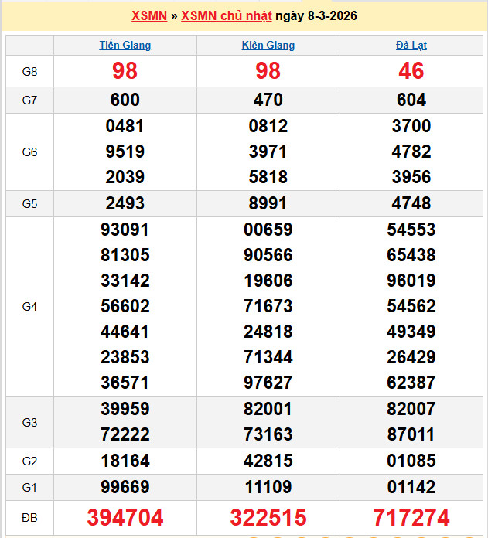This screenshot has width=488, height=538.
Task: Click the G4 row label
Action: tap(29, 307)
